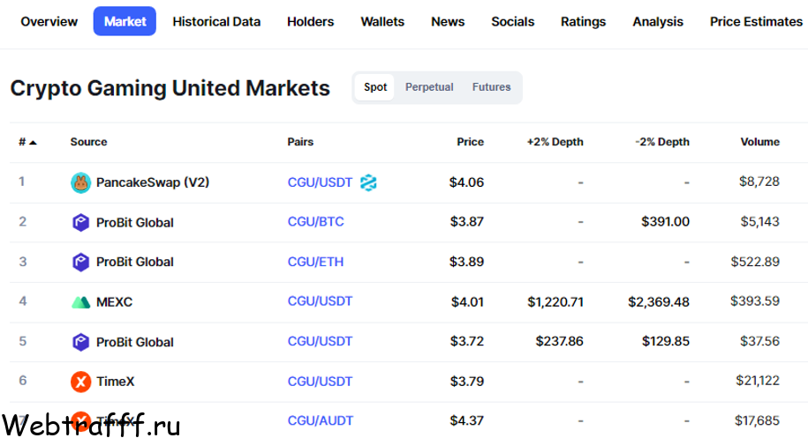
Task: View the Socials tab
Action: tap(513, 21)
